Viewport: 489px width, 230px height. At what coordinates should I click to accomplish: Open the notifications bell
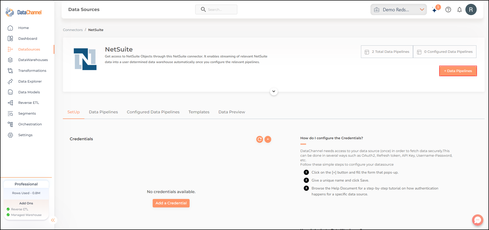[459, 9]
